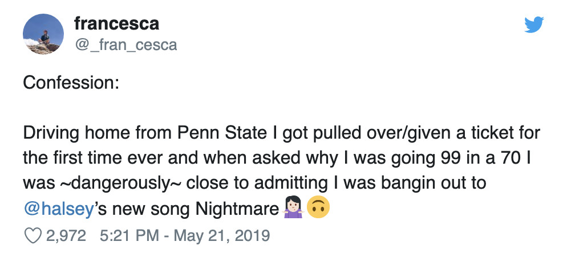Open the @halsey mention link
The image size is (567, 258).
58,210
